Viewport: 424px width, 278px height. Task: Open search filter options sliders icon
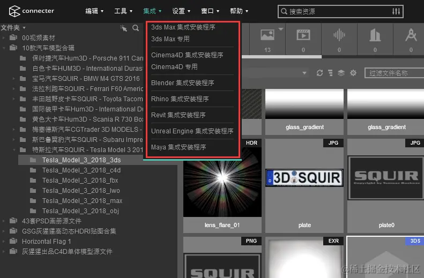click(396, 11)
